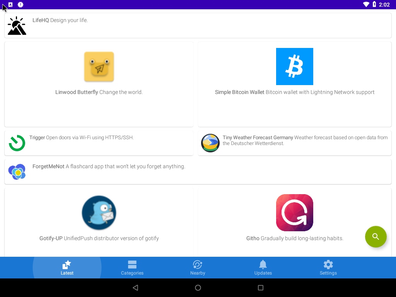Click 'Gotify-UP UnifiedPush distributor' text
The width and height of the screenshot is (396, 297).
[x=99, y=238]
